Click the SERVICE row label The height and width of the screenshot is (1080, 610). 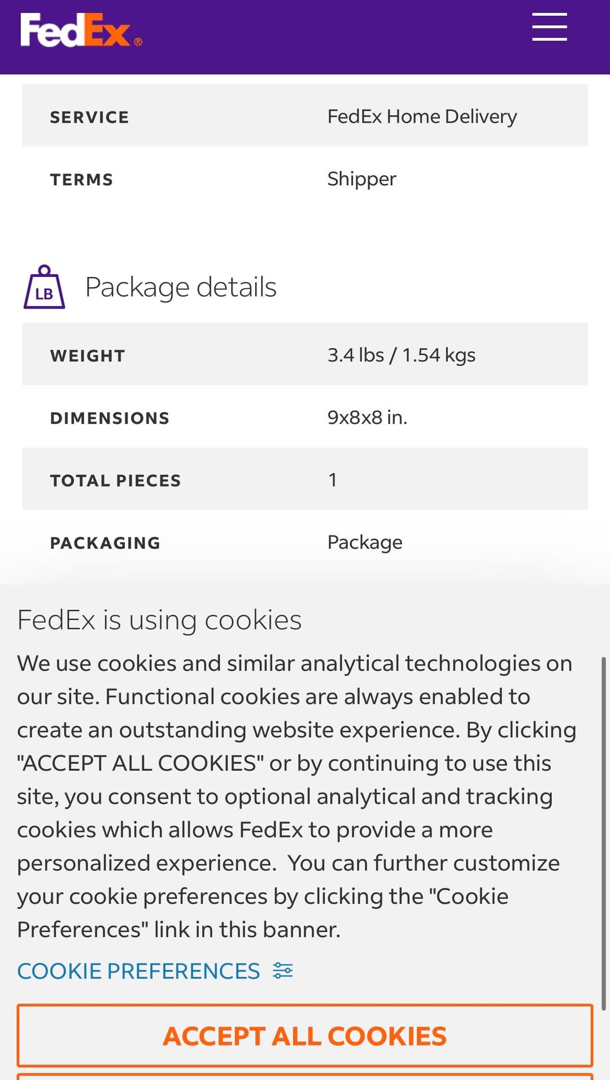click(x=89, y=118)
